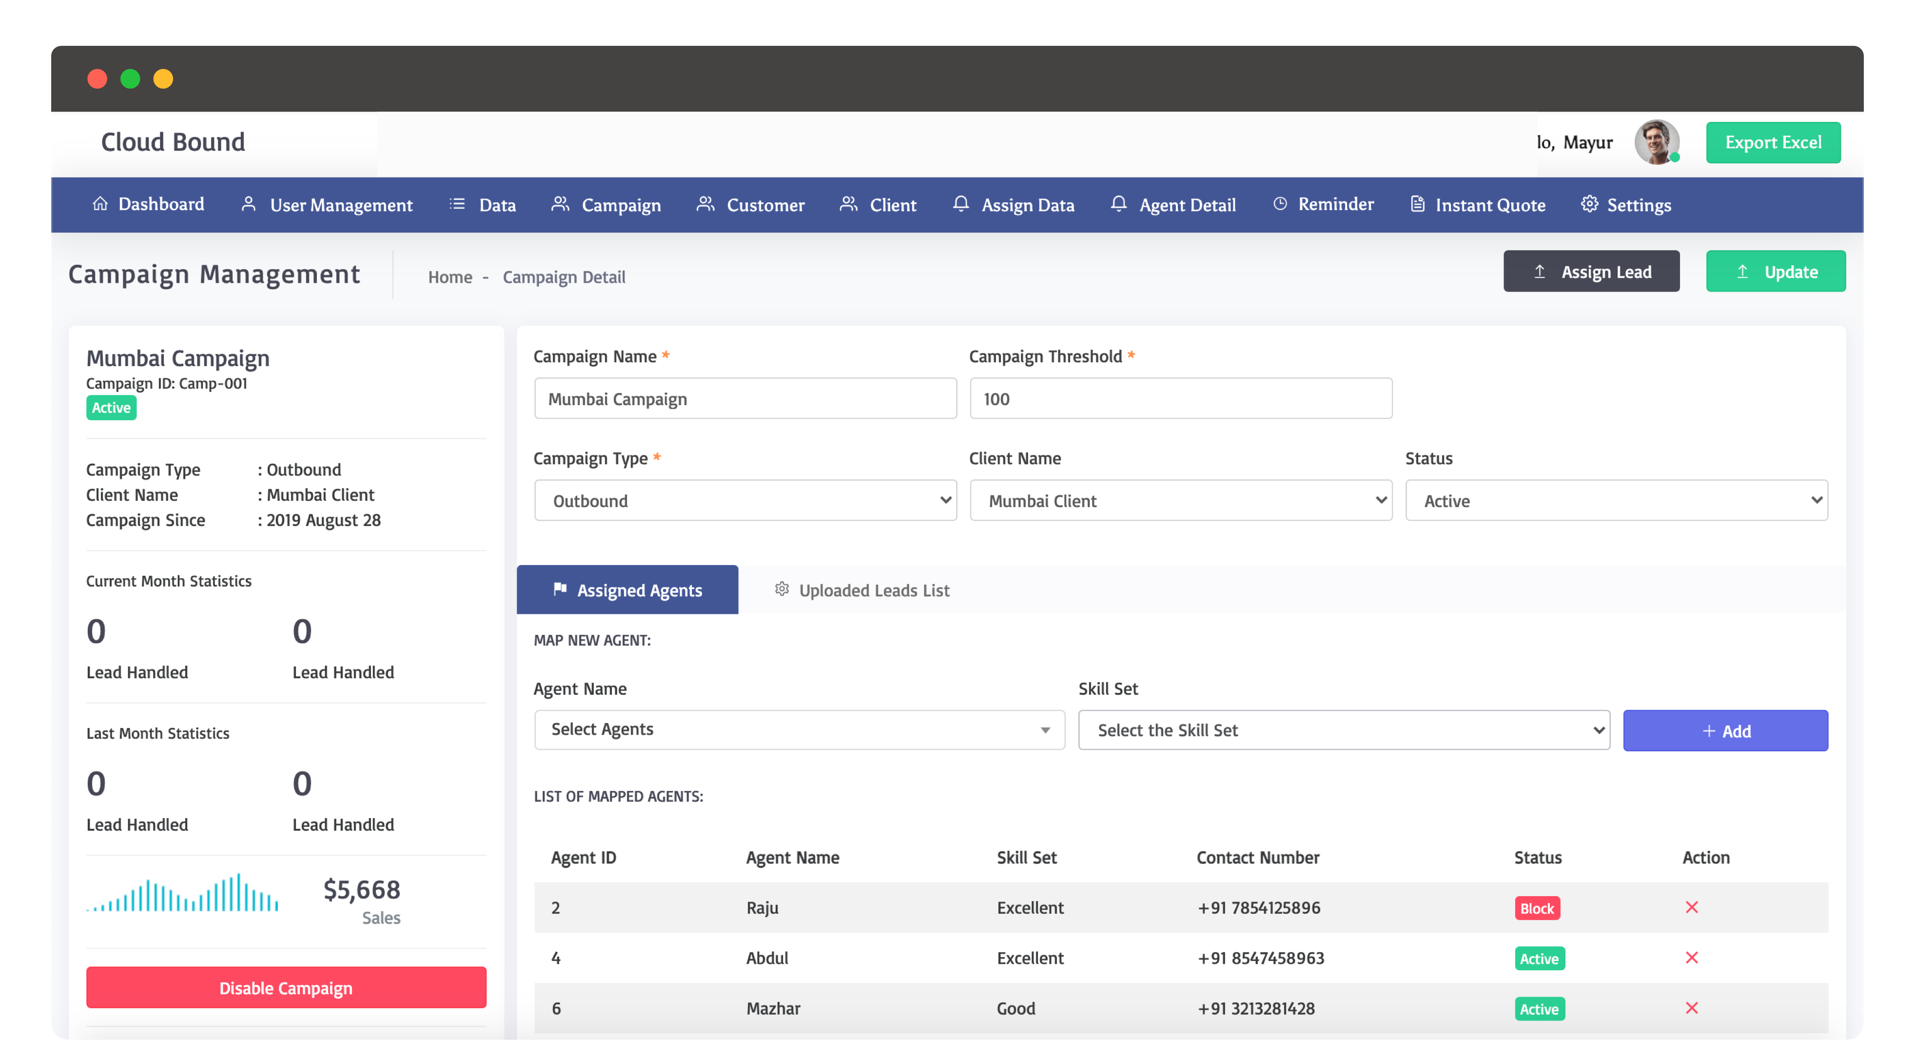
Task: Open the Dashboard menu
Action: 148,204
